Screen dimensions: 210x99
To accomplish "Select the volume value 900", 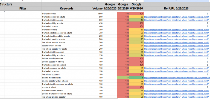I will click(98, 17).
